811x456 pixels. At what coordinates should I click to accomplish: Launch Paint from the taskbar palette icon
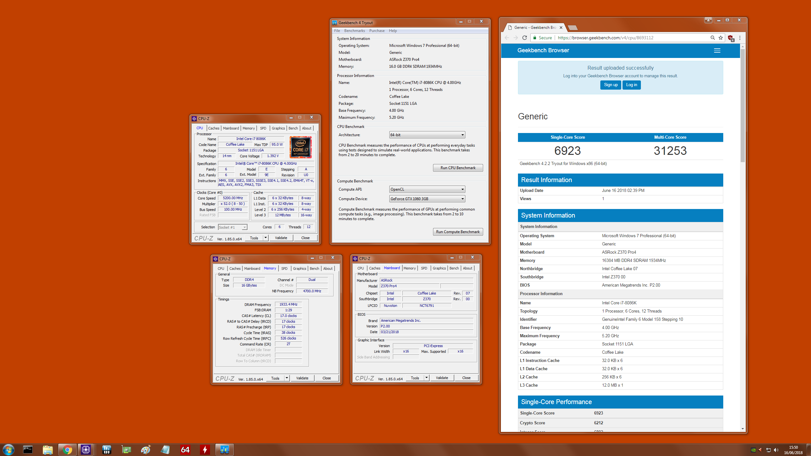146,449
